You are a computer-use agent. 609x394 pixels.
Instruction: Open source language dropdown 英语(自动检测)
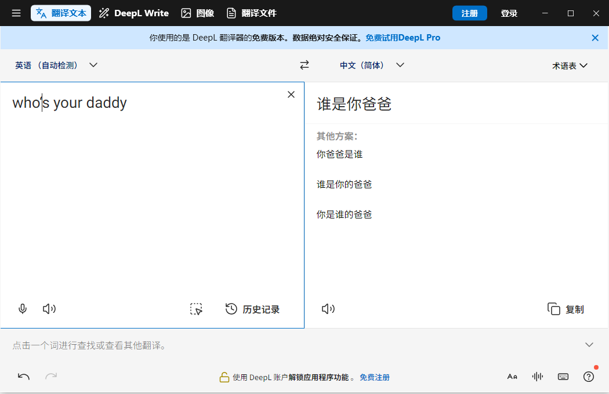tap(56, 65)
